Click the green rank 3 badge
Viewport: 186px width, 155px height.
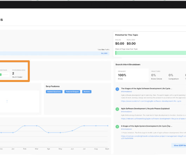(117, 127)
